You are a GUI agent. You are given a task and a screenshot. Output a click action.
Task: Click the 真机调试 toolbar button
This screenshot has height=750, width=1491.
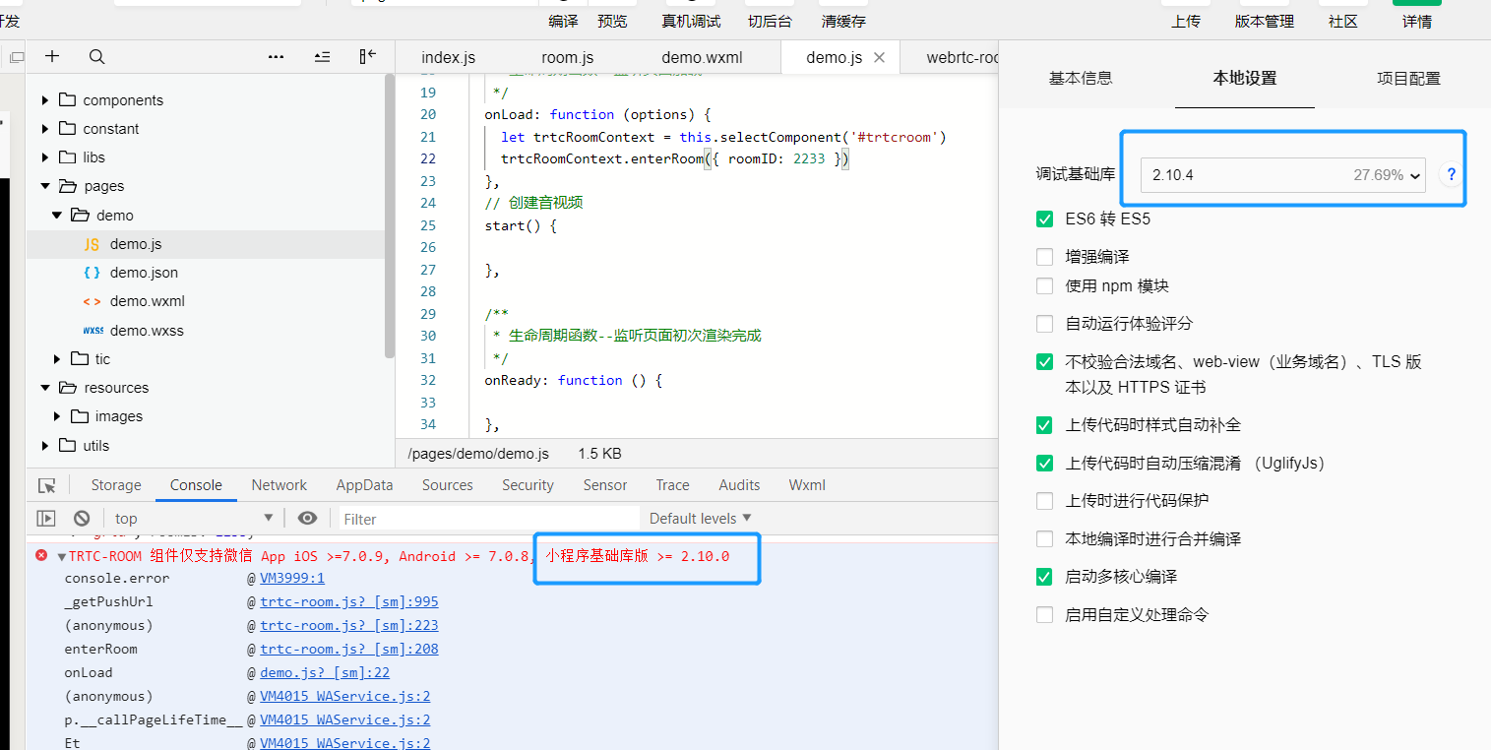tap(691, 21)
